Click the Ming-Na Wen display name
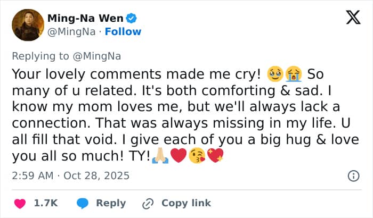Image resolution: width=373 pixels, height=218 pixels. coord(85,19)
